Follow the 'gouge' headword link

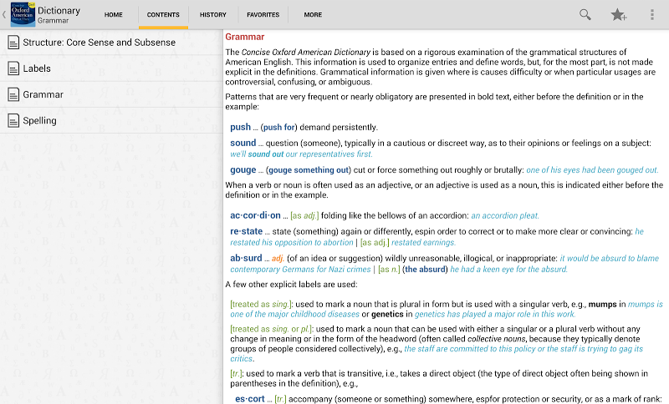click(243, 169)
